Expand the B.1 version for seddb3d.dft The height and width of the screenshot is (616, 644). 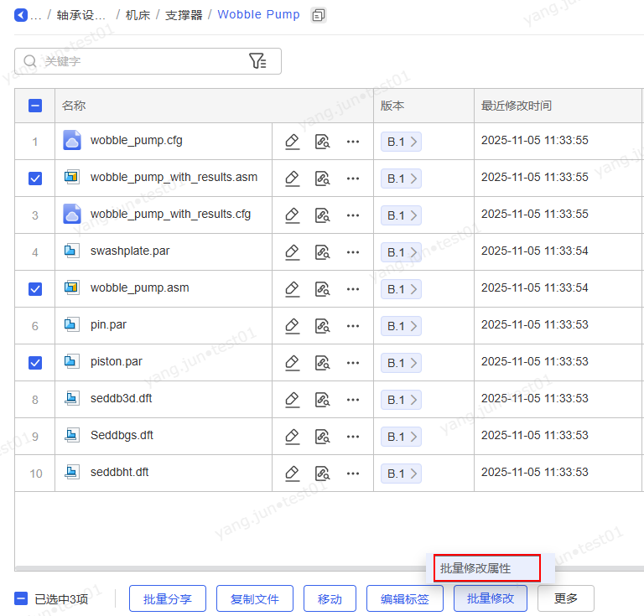[x=401, y=400]
